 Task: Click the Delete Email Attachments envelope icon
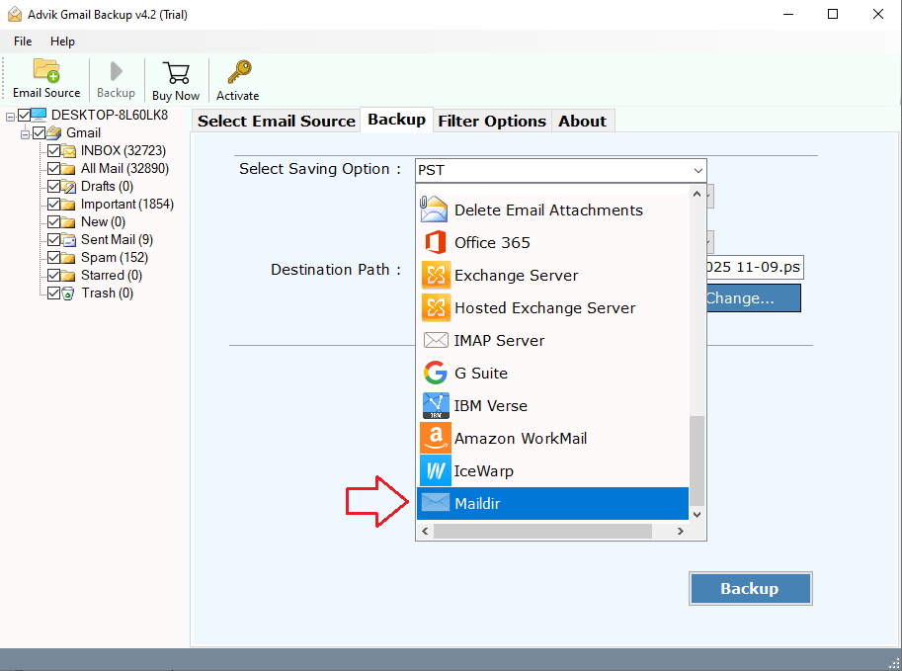click(x=434, y=210)
